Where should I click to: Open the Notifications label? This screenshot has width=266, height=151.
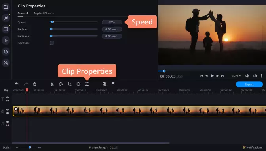coord(254,147)
